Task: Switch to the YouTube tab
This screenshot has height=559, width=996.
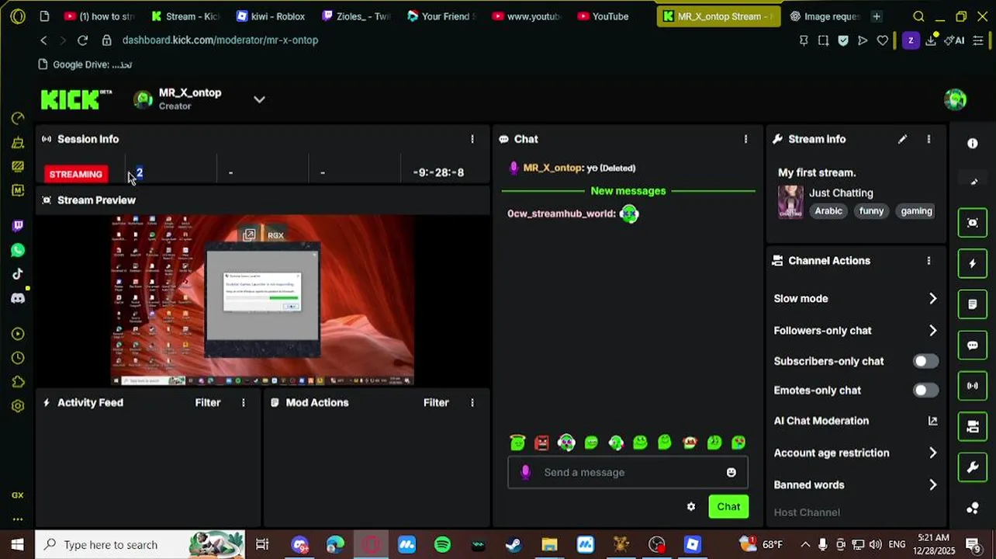Action: [x=610, y=16]
